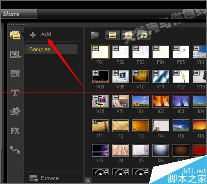Screen dimensions: 207x184
Task: Click the I13 label text
Action: click(140, 136)
